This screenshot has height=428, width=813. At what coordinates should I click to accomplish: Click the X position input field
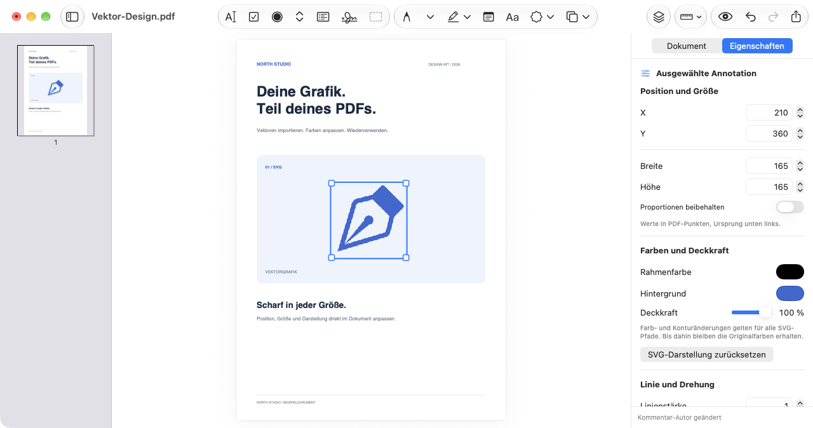769,112
